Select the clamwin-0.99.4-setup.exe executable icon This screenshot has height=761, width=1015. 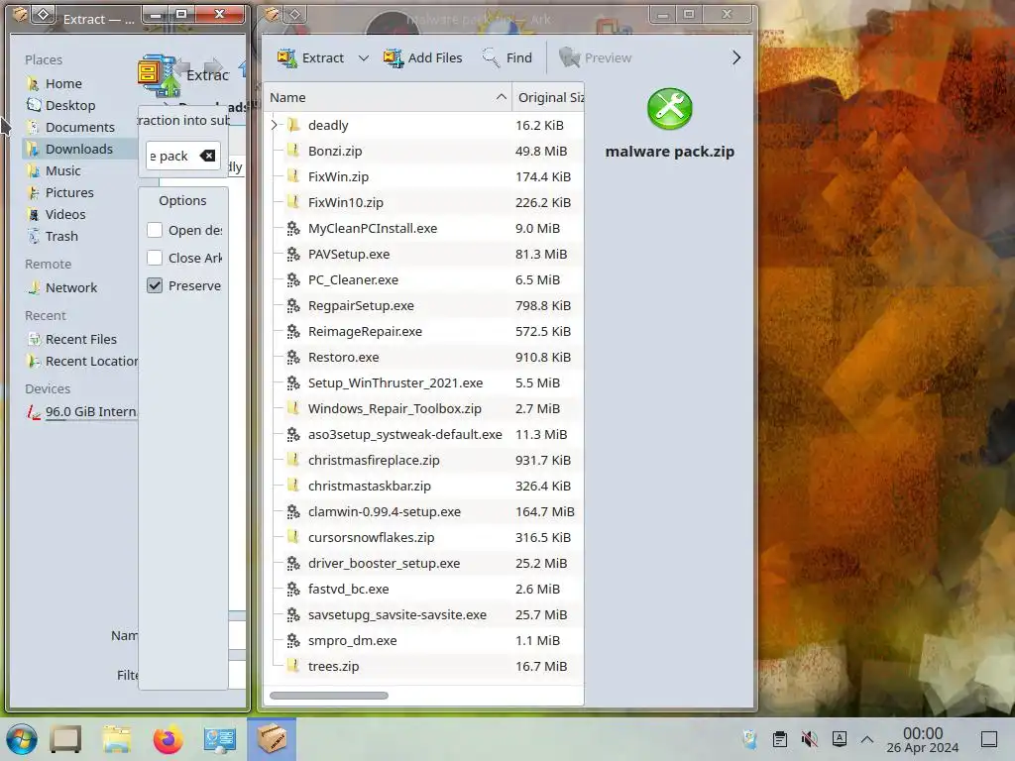click(293, 512)
